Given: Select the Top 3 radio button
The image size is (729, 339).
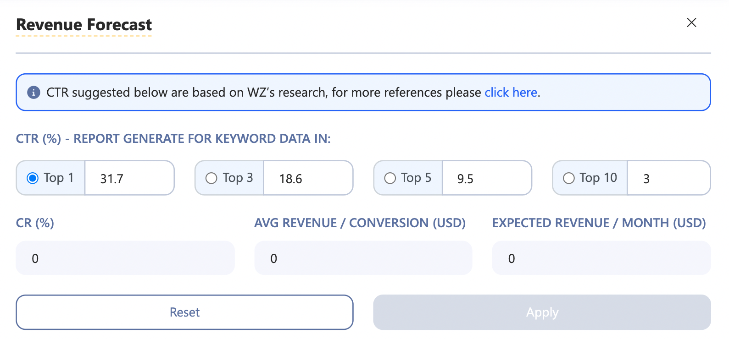Looking at the screenshot, I should 211,178.
